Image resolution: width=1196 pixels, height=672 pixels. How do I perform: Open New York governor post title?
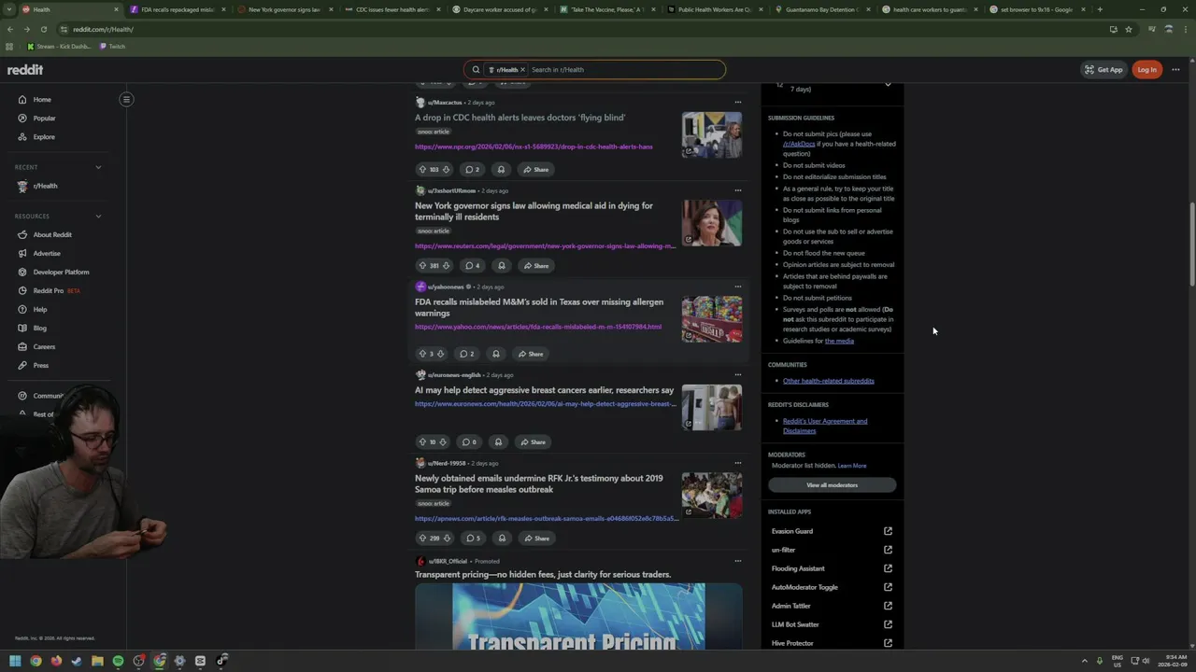(534, 211)
